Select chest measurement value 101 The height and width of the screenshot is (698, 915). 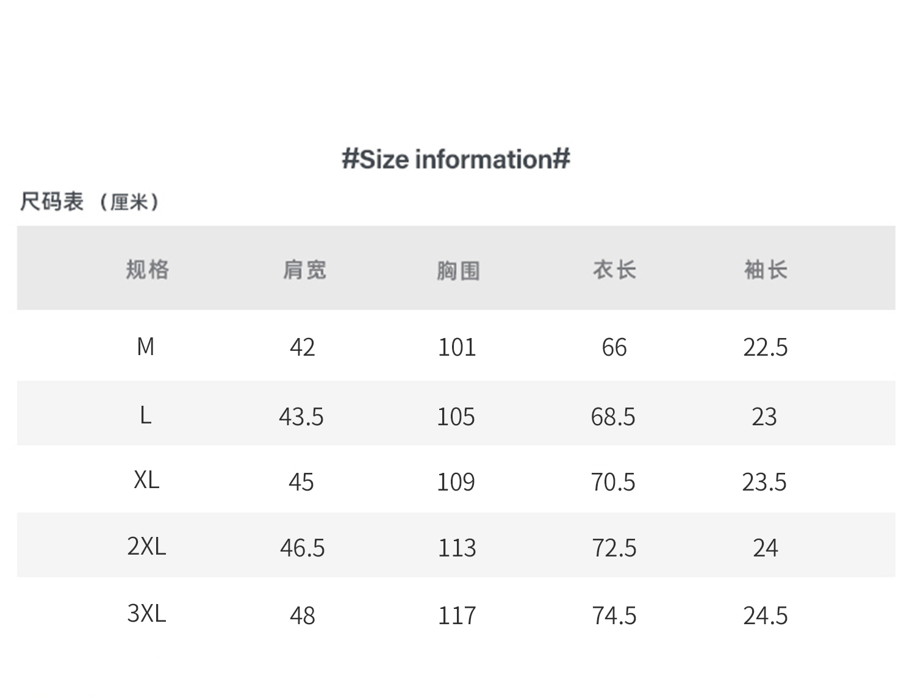(x=457, y=347)
